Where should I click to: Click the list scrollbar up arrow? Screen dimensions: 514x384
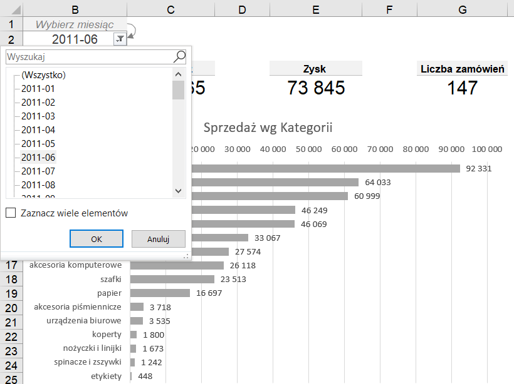178,74
